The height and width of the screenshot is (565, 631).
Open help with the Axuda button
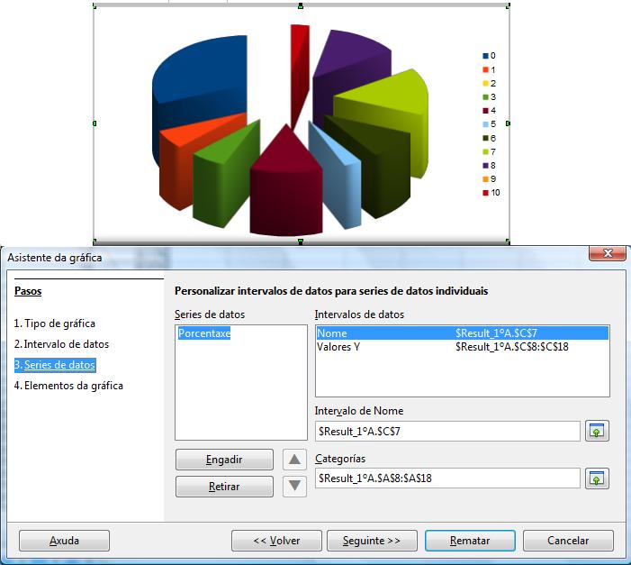click(65, 541)
